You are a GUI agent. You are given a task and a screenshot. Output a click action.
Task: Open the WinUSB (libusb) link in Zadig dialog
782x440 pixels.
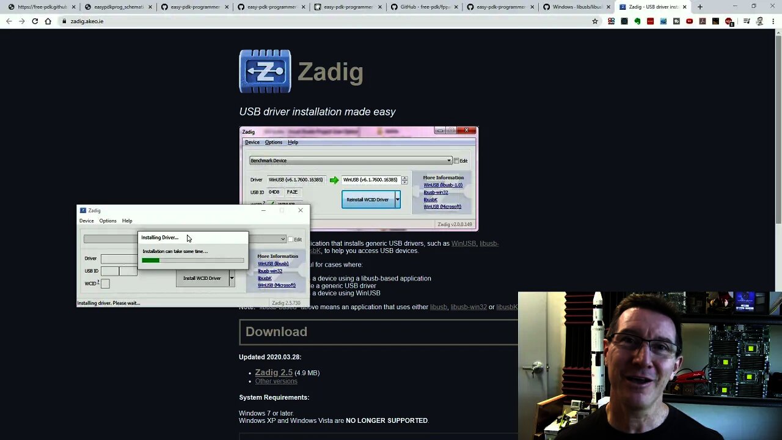click(272, 263)
